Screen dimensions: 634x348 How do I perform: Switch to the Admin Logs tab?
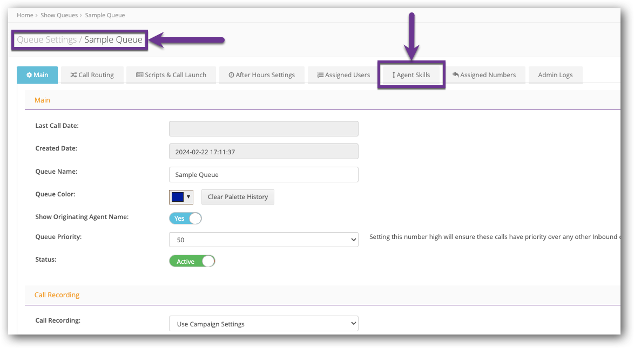pos(555,75)
